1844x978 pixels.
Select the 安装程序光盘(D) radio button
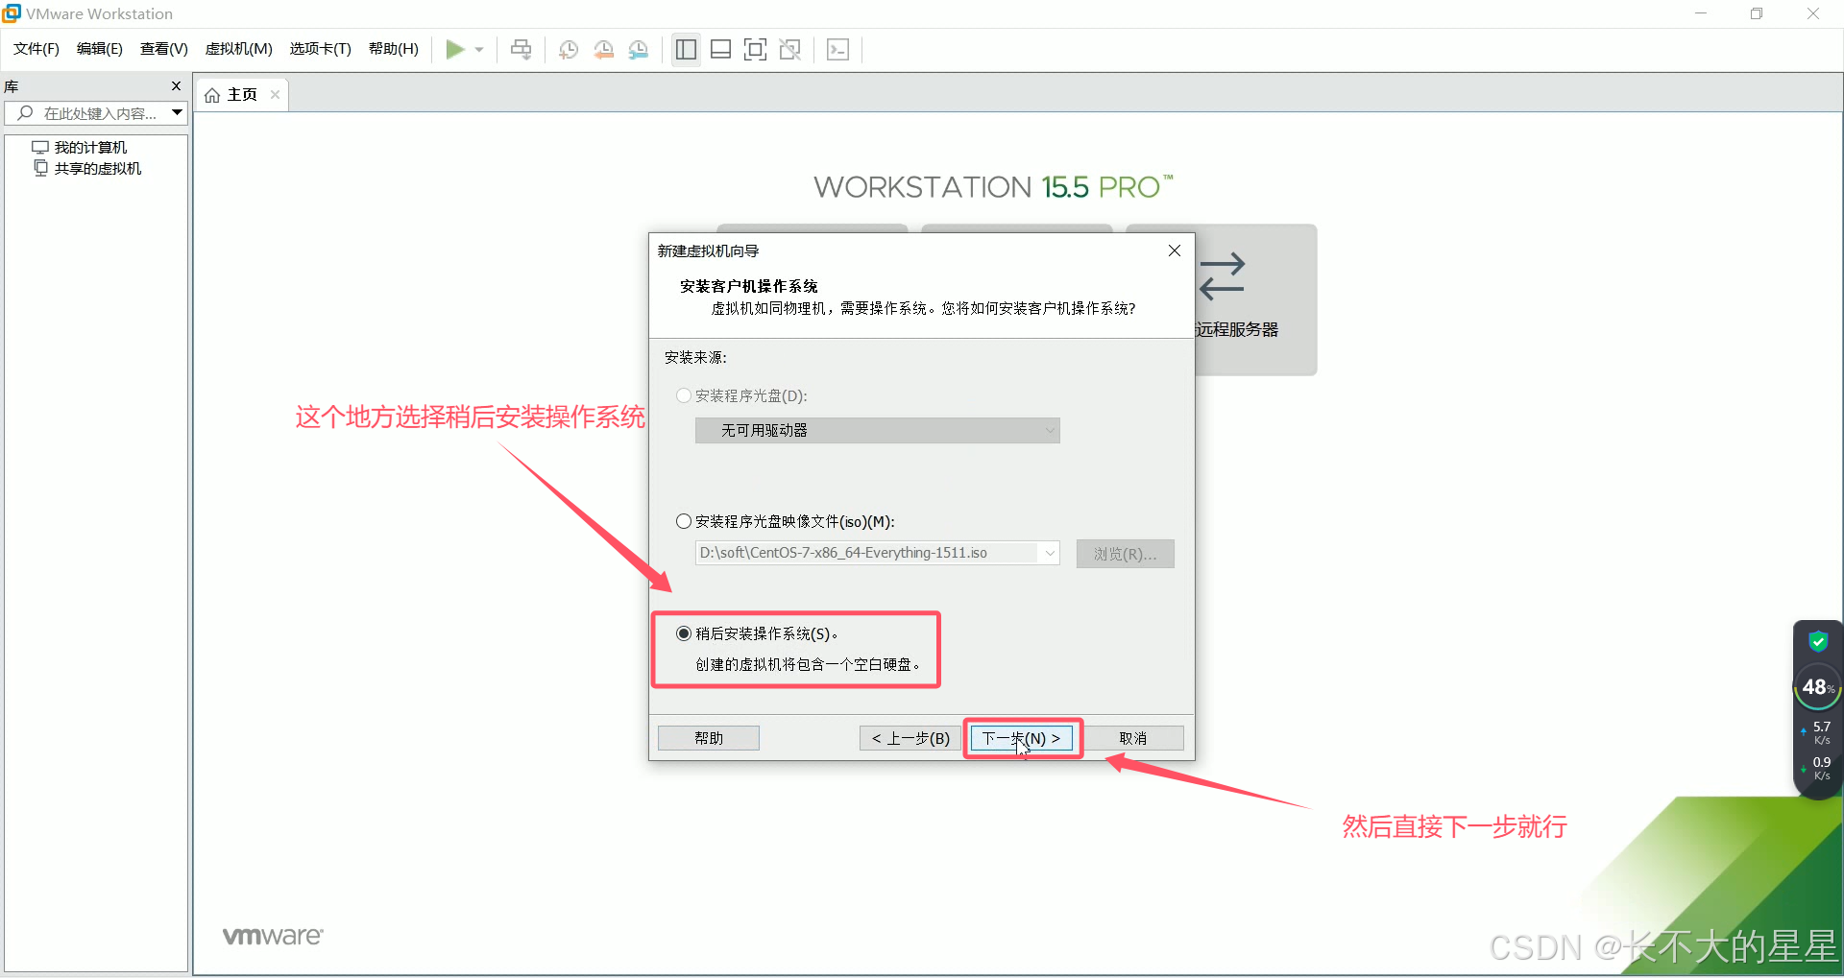pos(684,395)
